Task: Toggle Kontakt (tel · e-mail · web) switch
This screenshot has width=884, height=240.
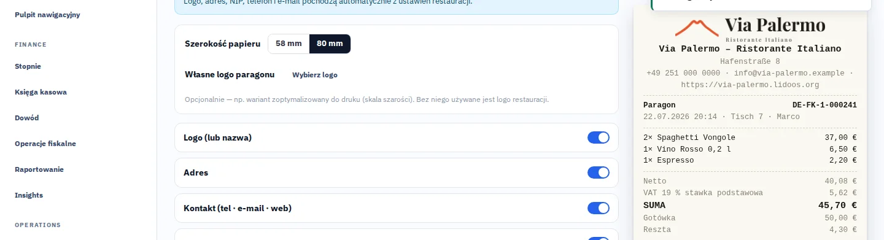Action: click(599, 208)
